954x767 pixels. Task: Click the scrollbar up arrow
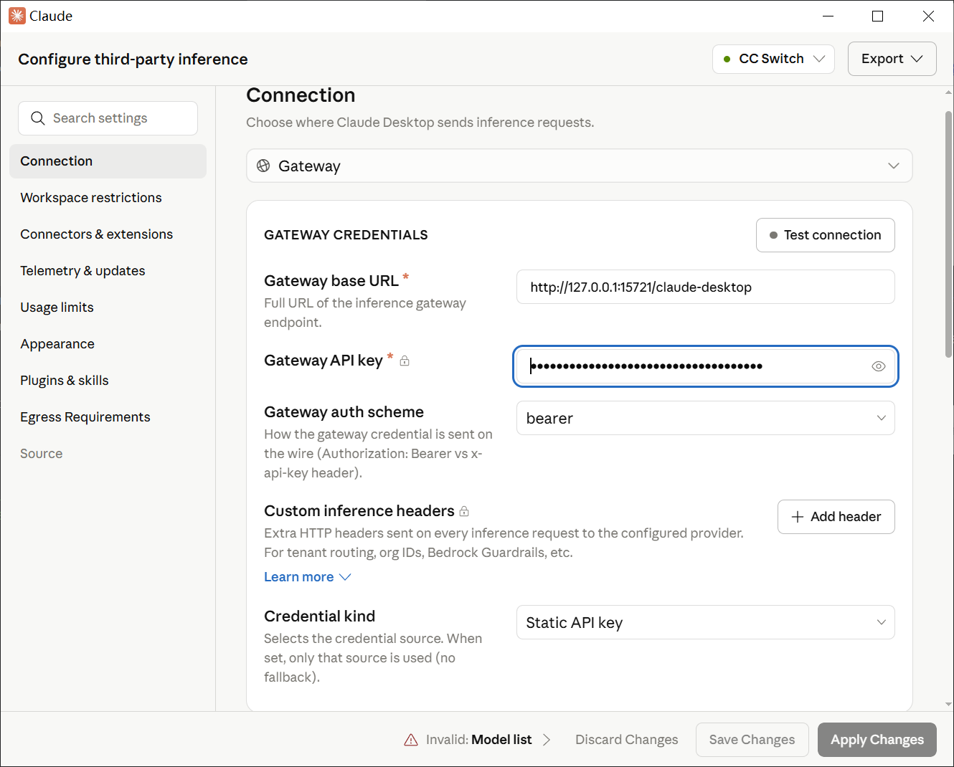click(x=948, y=92)
